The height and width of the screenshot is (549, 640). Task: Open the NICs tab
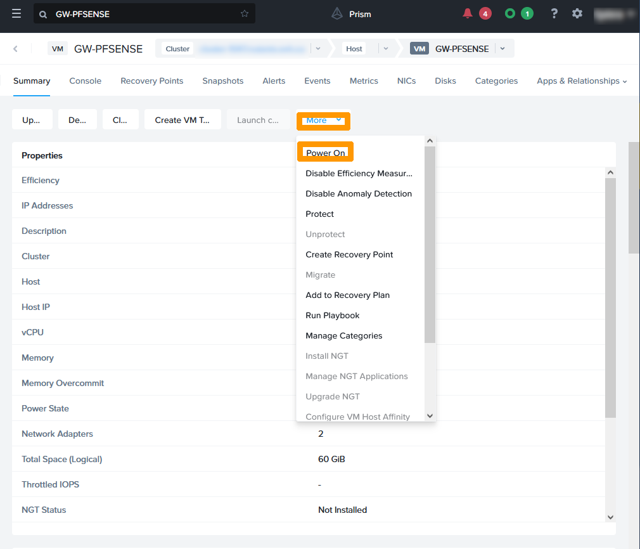(406, 81)
